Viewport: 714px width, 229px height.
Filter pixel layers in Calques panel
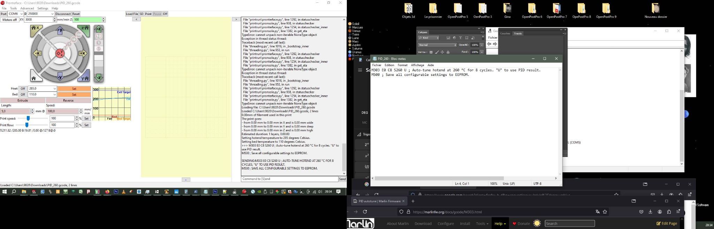click(x=448, y=38)
